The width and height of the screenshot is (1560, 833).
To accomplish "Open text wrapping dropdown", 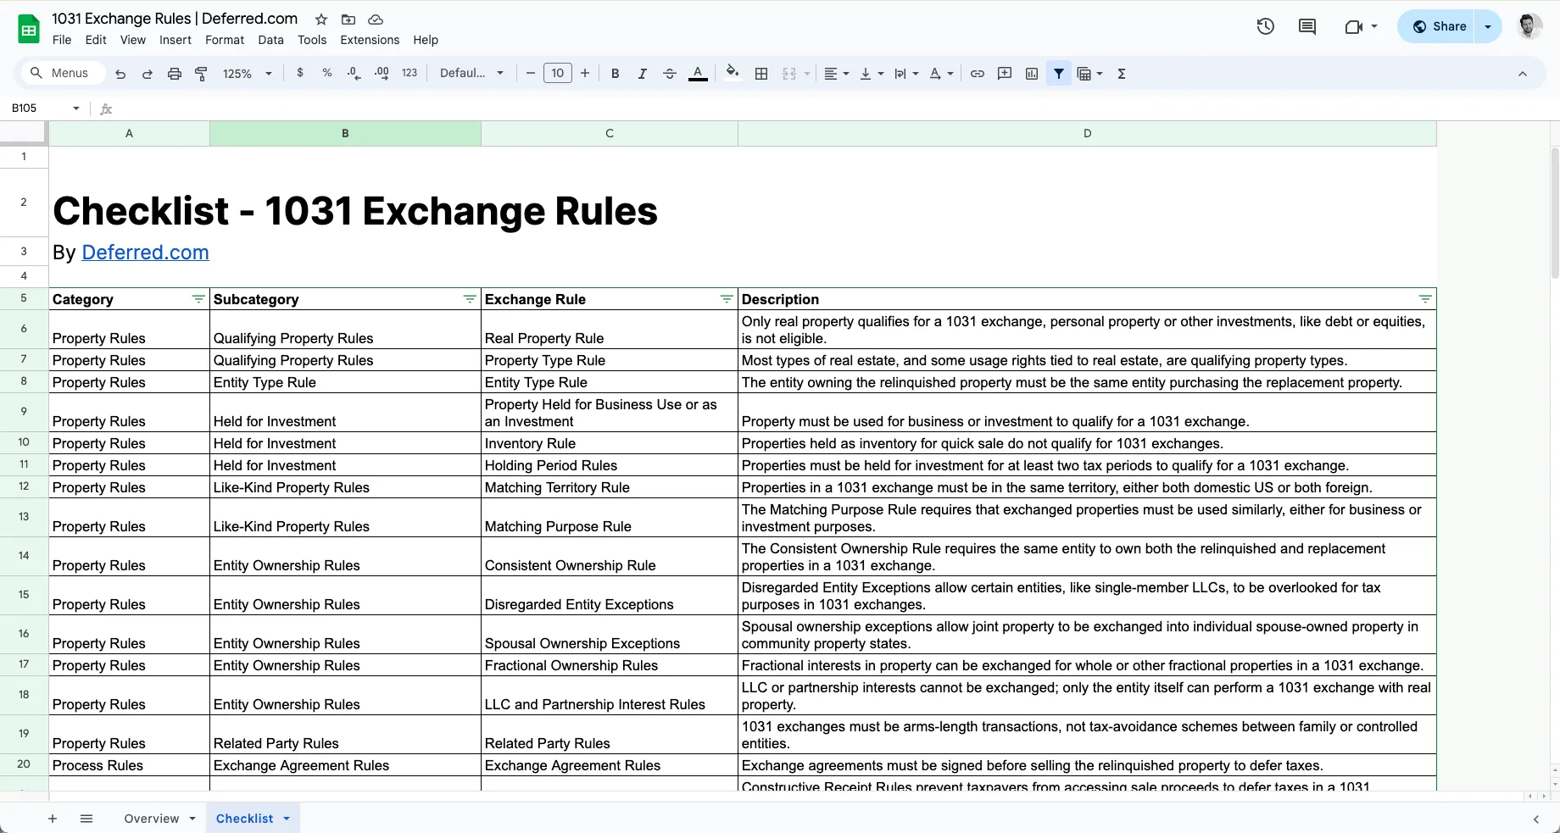I will [906, 74].
